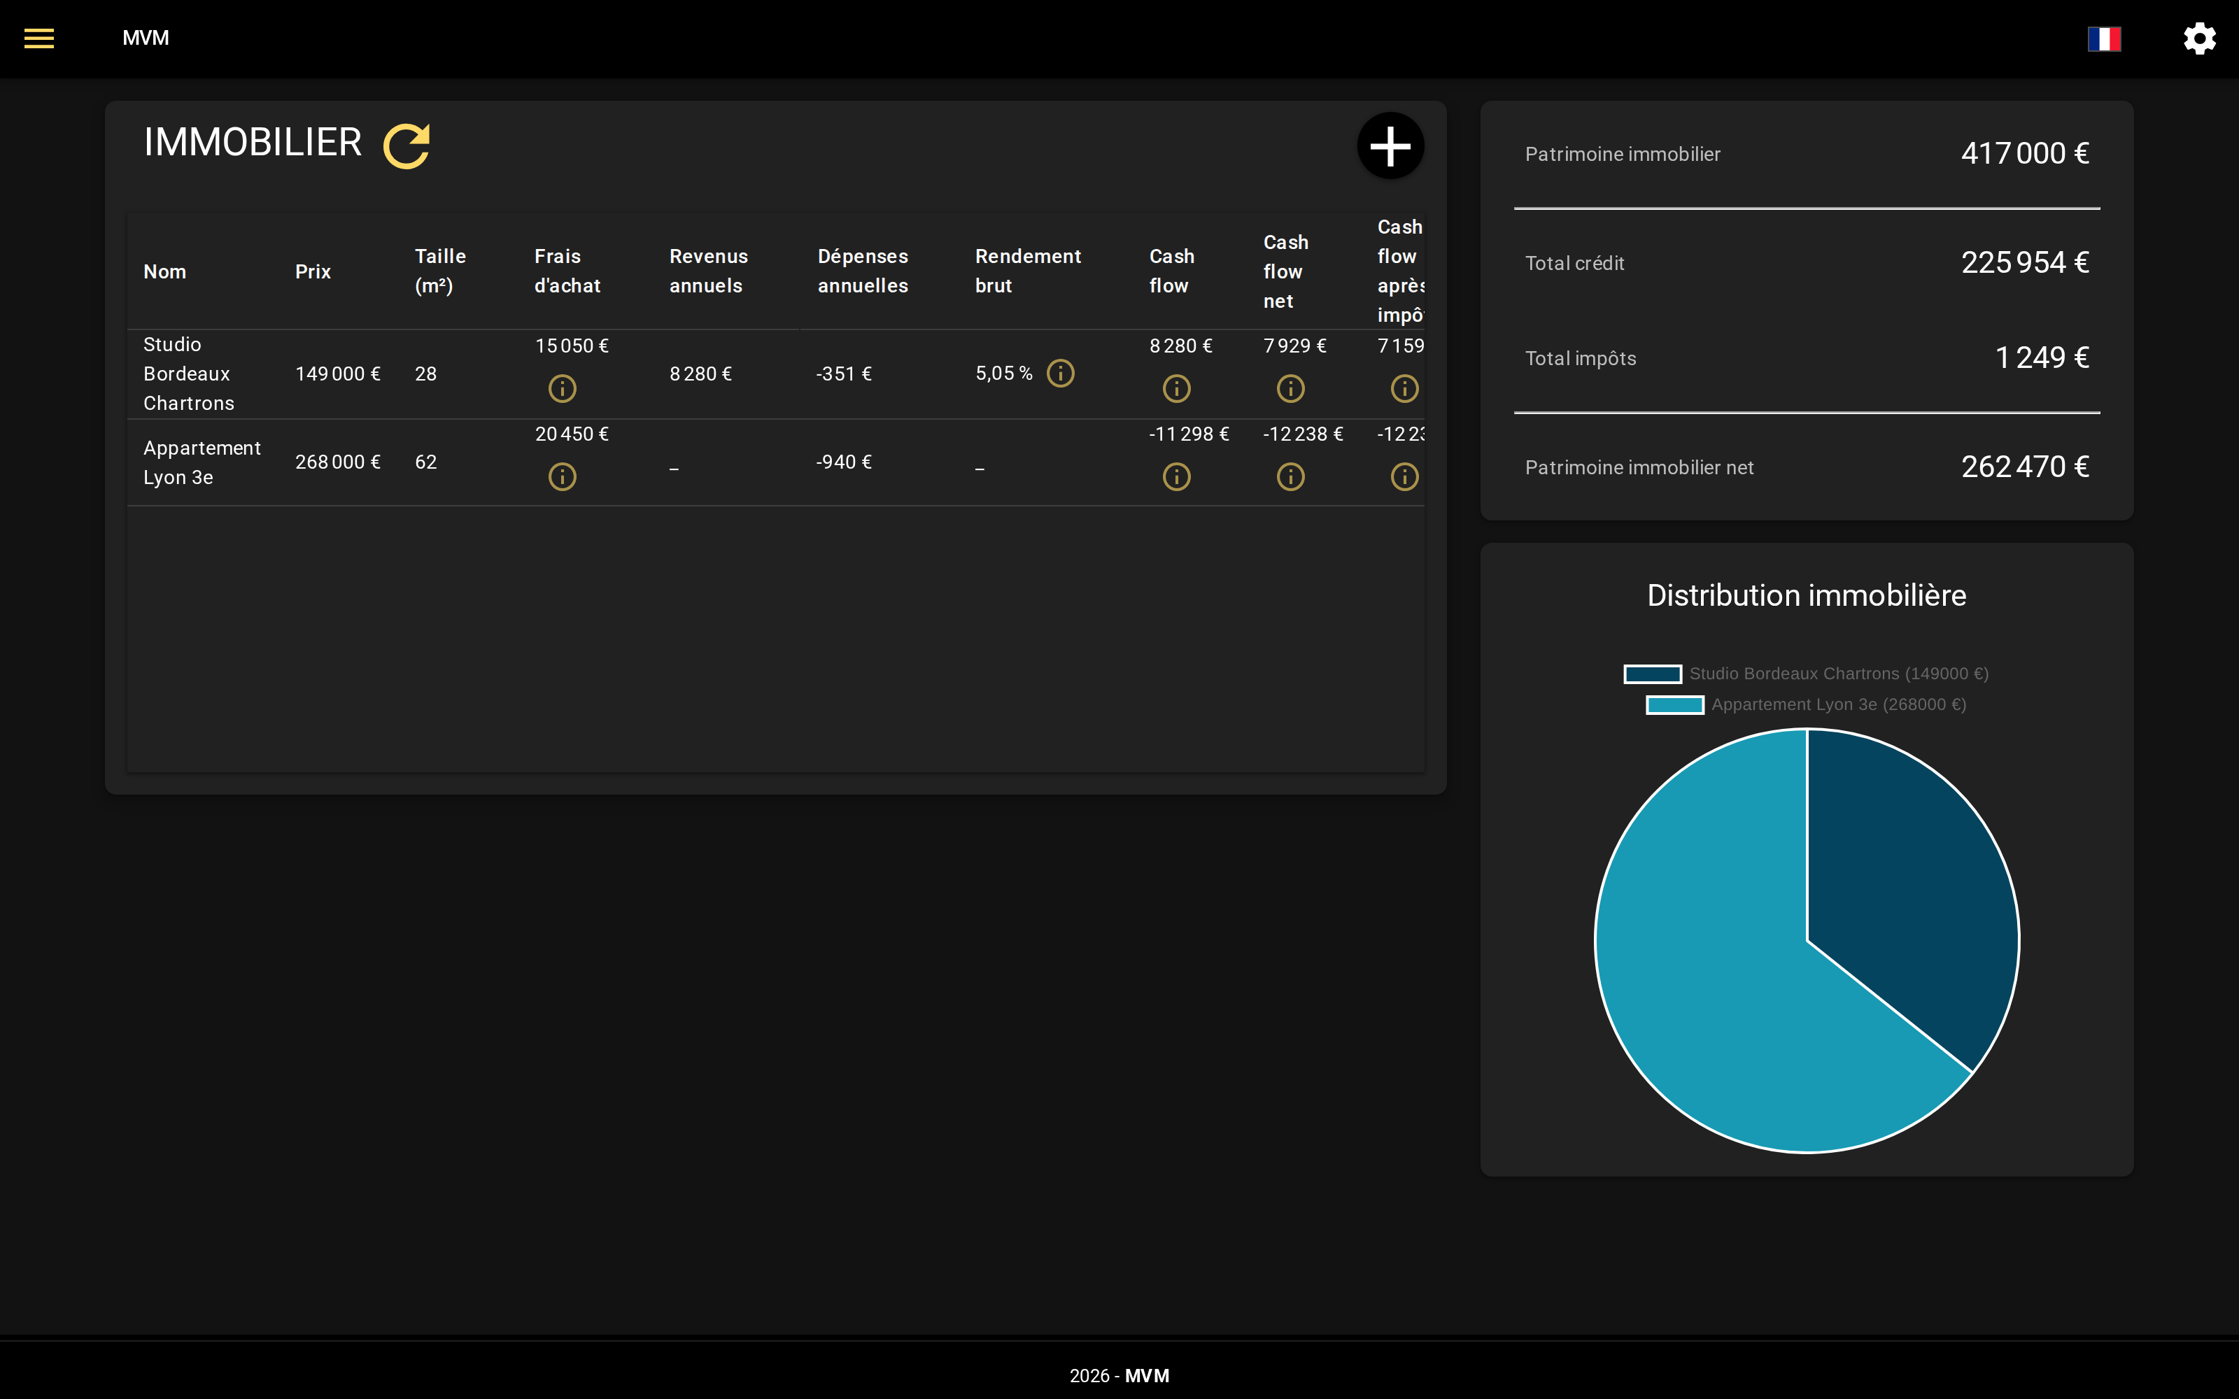Click the Total impôts 1 249 € value
Image resolution: width=2239 pixels, height=1399 pixels.
(2042, 358)
